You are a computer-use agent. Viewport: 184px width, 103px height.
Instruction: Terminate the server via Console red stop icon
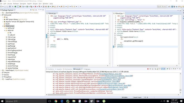(148, 69)
